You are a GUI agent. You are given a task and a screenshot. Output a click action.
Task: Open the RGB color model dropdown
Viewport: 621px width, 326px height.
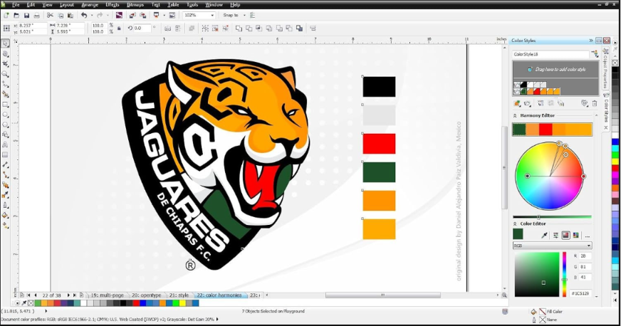tap(552, 246)
